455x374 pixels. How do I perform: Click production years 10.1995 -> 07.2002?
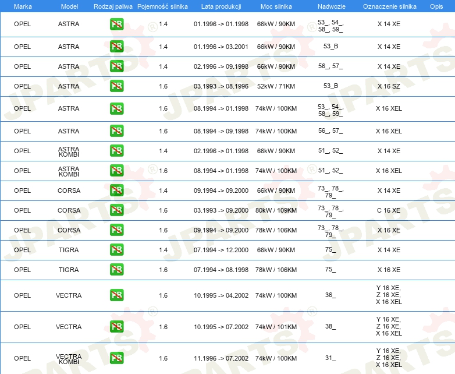[221, 327]
